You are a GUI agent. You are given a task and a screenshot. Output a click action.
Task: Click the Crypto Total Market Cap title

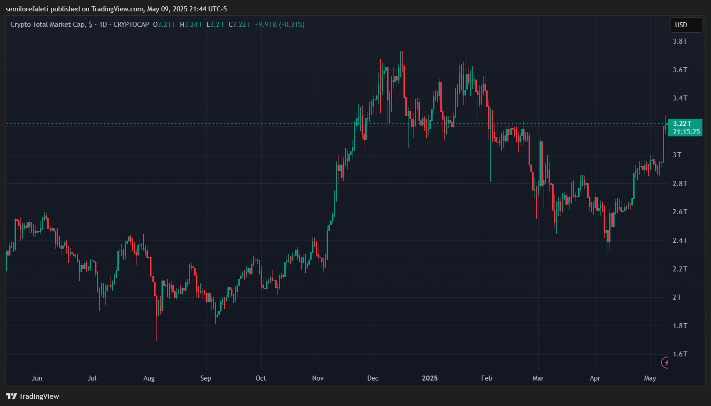48,25
